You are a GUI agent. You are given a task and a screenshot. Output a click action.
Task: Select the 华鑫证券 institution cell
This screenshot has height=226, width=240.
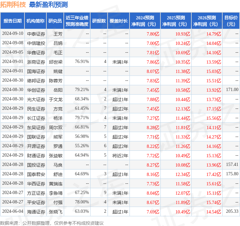click(36, 53)
